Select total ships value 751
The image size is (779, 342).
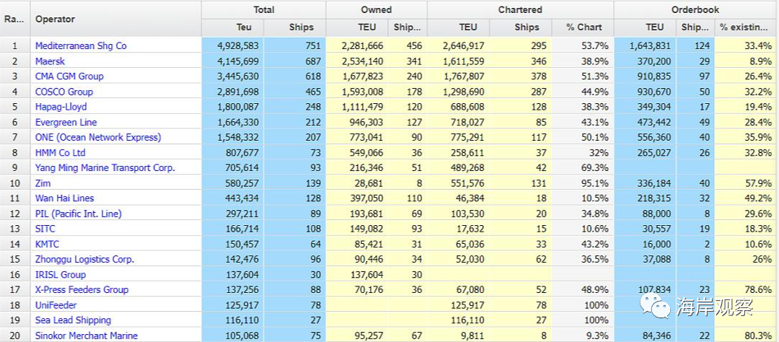pyautogui.click(x=313, y=45)
